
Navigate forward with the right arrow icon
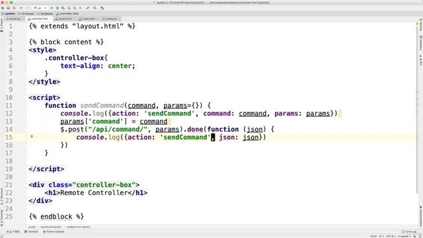click(27, 8)
